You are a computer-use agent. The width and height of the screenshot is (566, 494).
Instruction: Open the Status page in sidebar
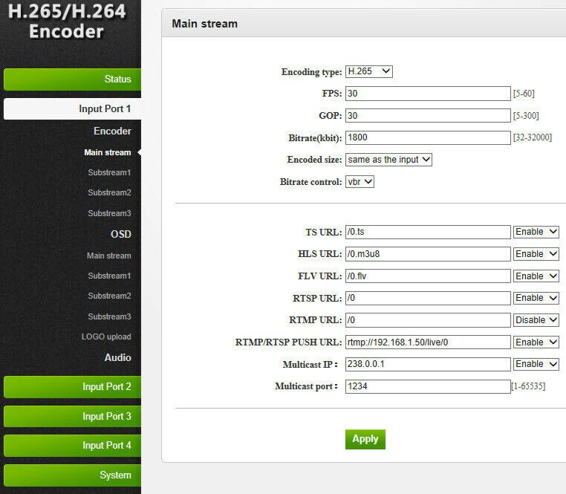pos(72,79)
